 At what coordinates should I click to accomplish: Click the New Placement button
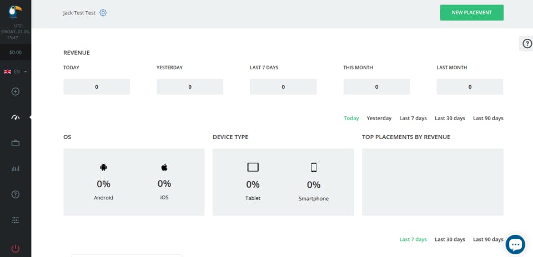471,13
